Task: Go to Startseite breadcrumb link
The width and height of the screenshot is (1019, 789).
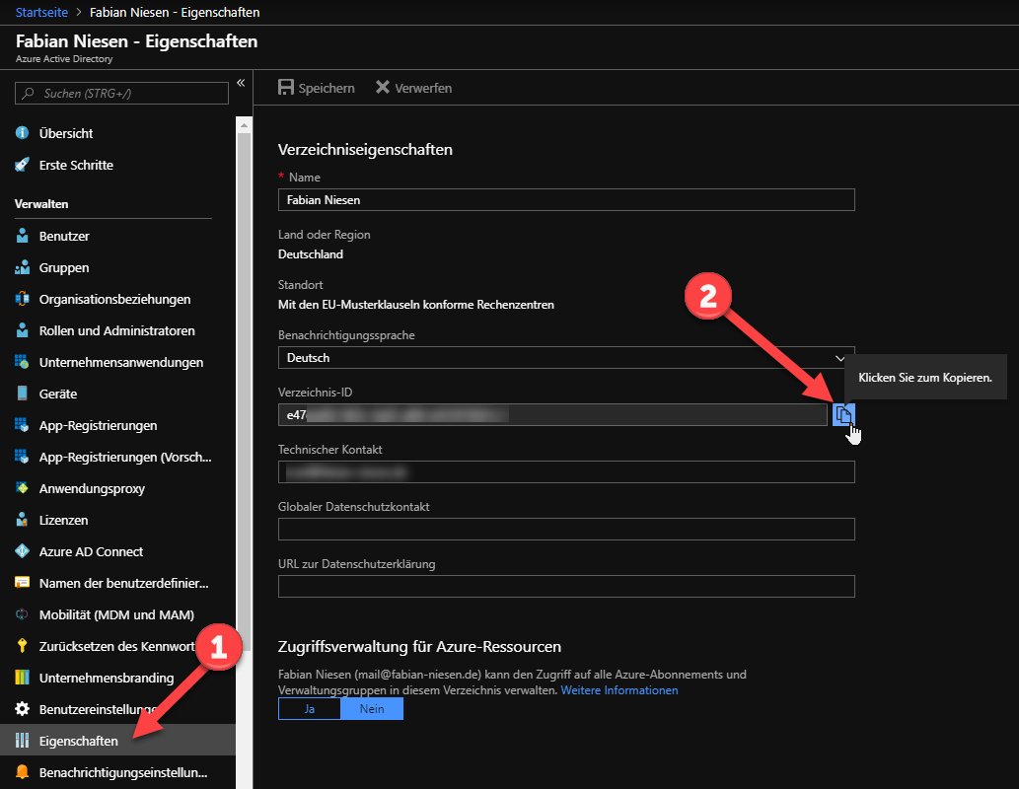Action: 41,13
